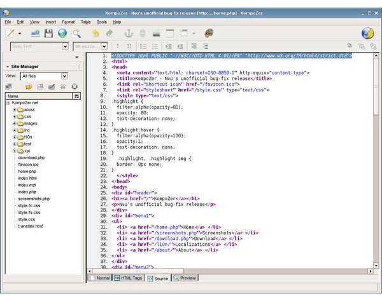Toggle the double exclamation strong emphasis button
Viewport: 382px width, 296px height.
click(129, 46)
